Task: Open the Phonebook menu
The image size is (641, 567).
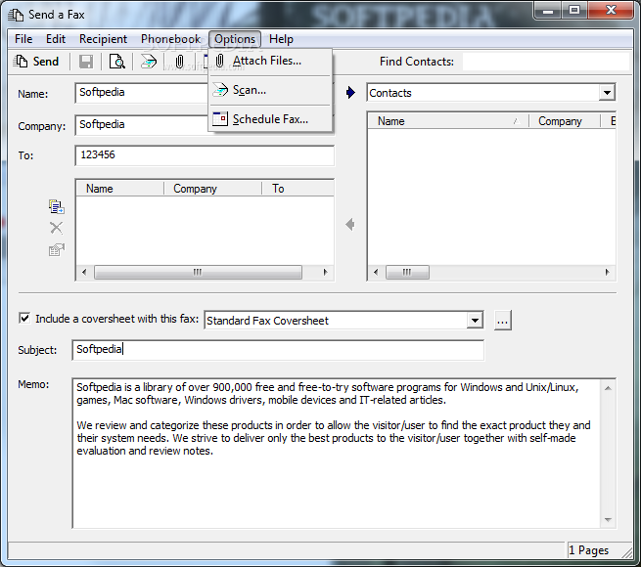Action: (x=170, y=39)
